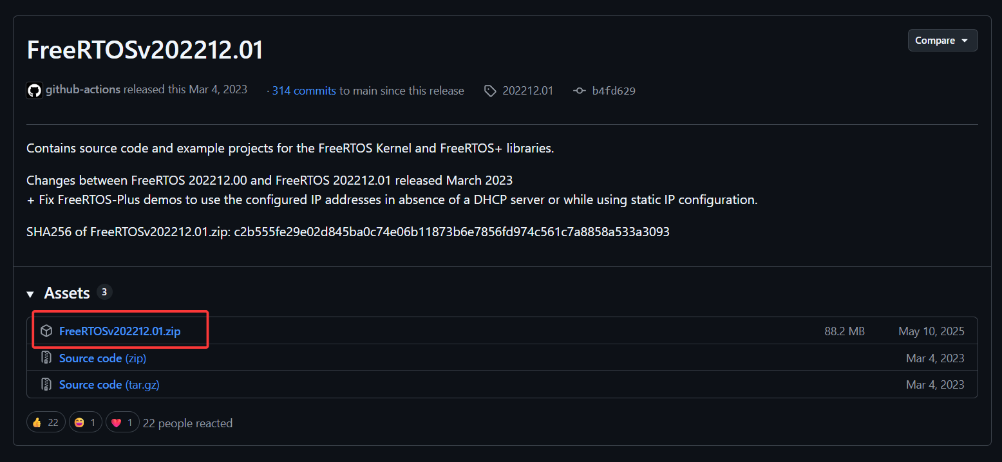Viewport: 1002px width, 462px height.
Task: Toggle the thumbs up reaction with 22
Action: pos(46,422)
